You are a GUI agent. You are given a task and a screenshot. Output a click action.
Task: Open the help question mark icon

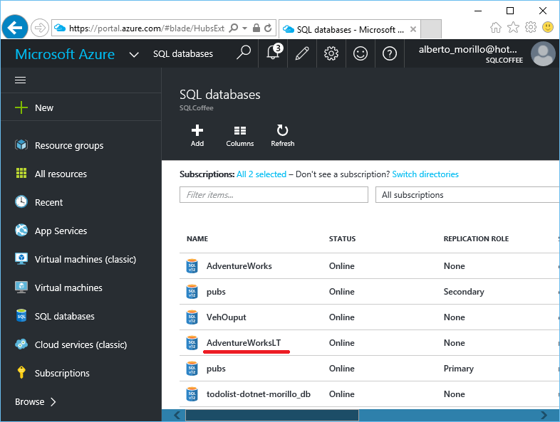[x=390, y=53]
